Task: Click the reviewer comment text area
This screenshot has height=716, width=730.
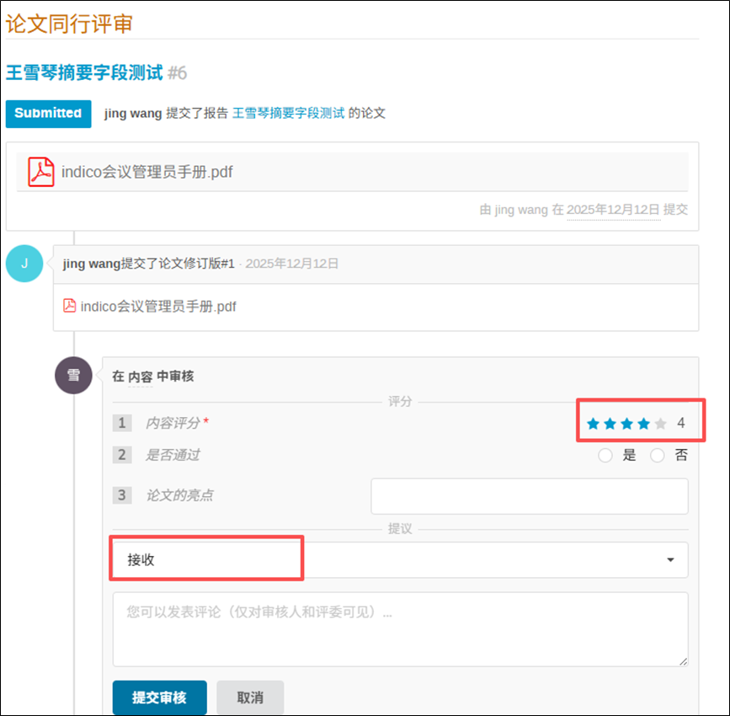Action: pyautogui.click(x=399, y=628)
